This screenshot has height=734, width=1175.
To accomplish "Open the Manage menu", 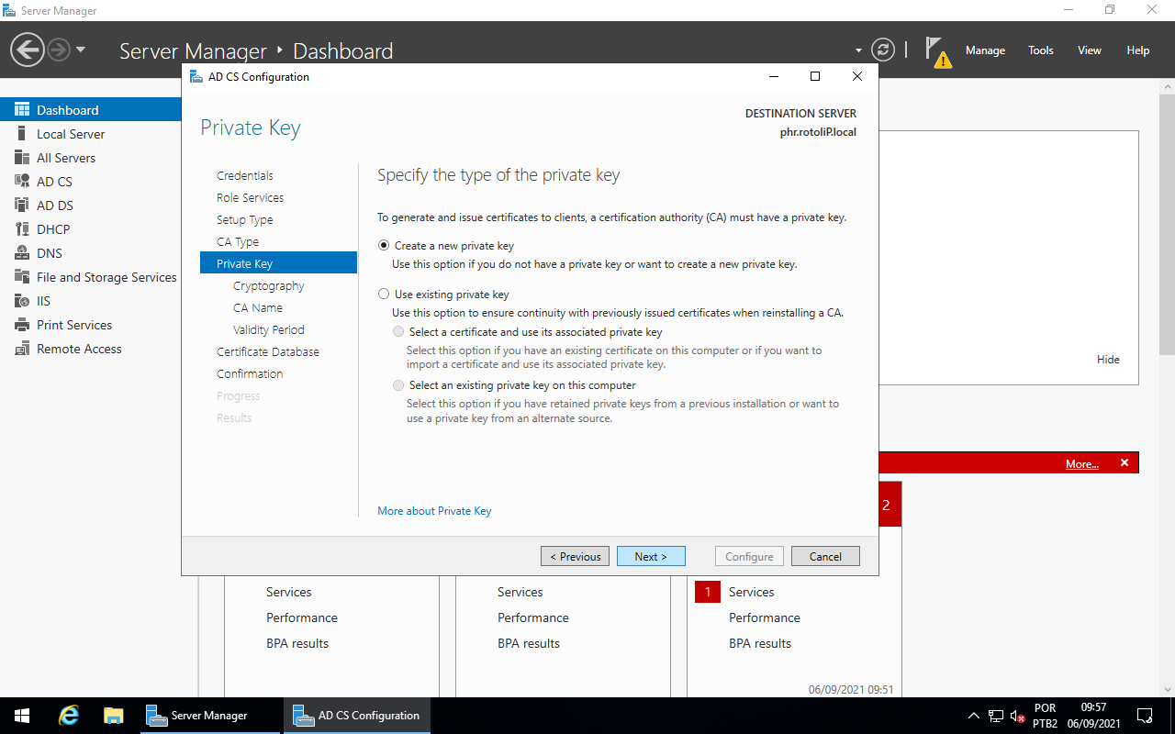I will coord(985,50).
